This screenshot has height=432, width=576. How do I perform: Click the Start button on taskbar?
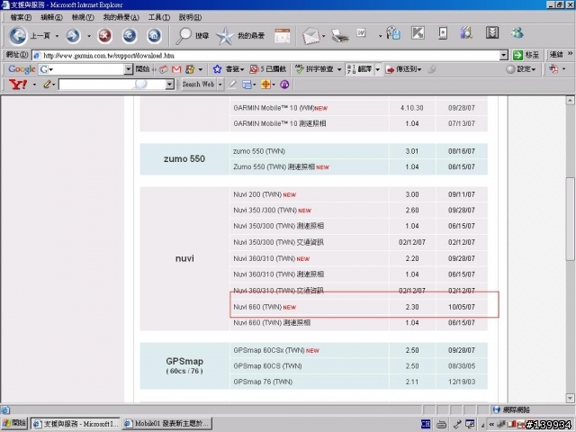click(14, 423)
